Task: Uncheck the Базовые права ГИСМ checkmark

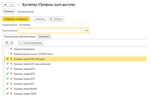Action: point(8,93)
